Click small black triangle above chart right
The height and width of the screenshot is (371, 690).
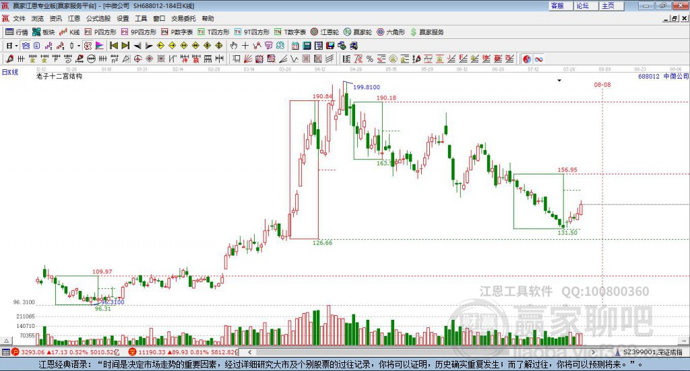click(559, 80)
